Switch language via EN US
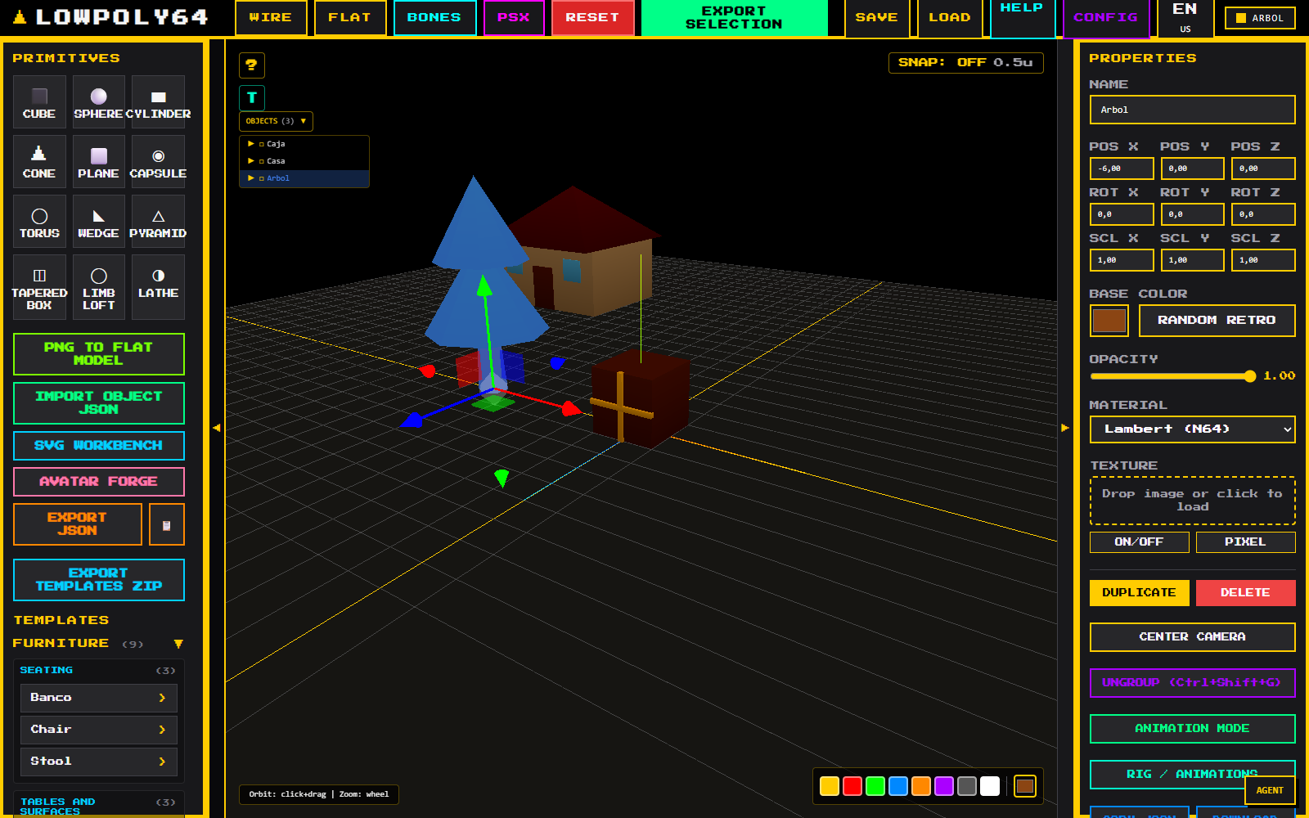 [1185, 17]
